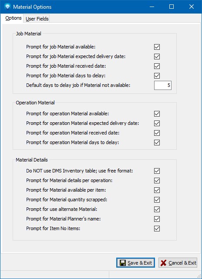Uncheck Prompt for job Material available
202x279 pixels.
click(x=157, y=47)
